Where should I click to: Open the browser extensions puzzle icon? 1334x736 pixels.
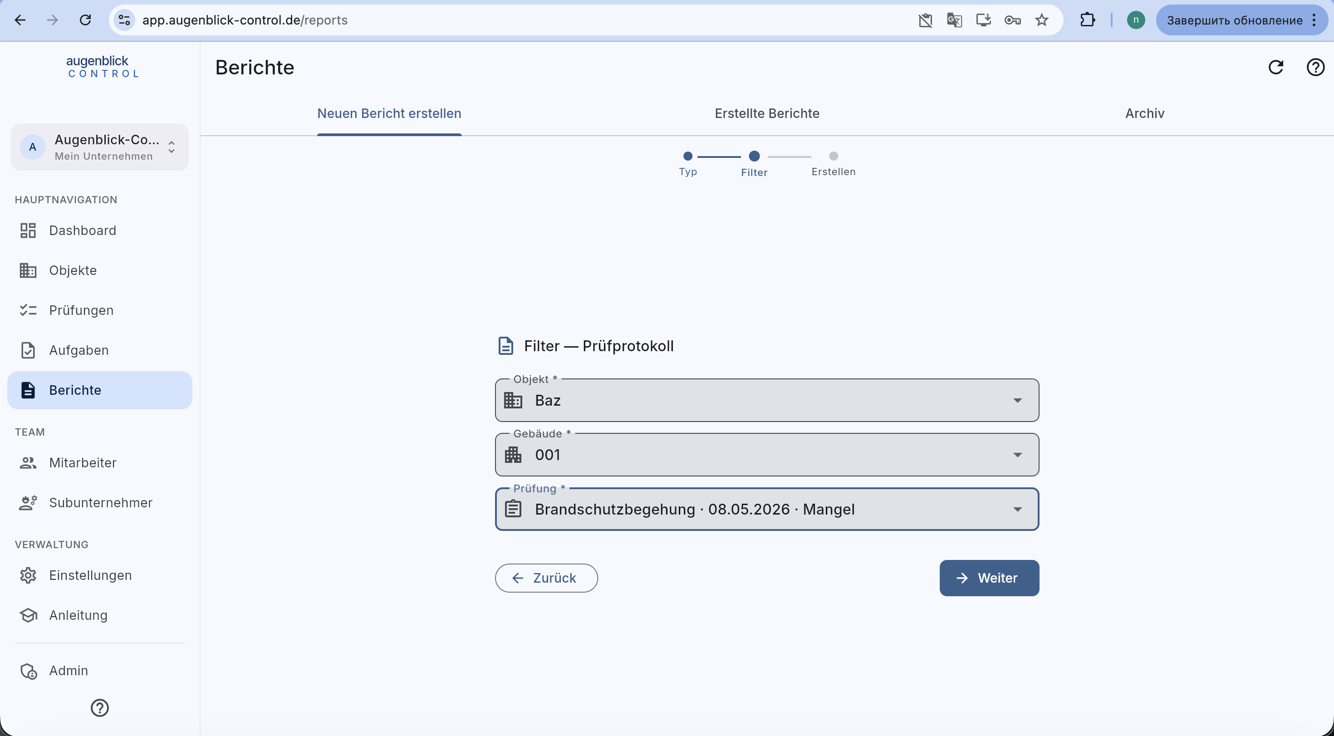coord(1088,20)
